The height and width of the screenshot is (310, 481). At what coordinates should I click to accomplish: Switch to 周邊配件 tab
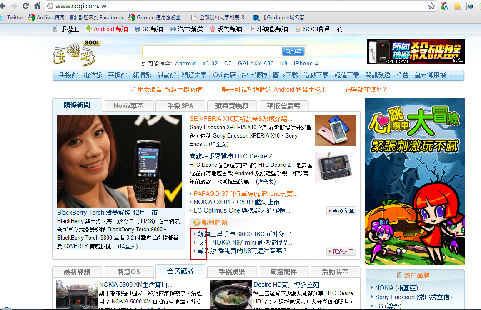click(283, 272)
